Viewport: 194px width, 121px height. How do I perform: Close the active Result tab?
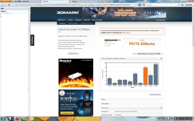pos(69,2)
